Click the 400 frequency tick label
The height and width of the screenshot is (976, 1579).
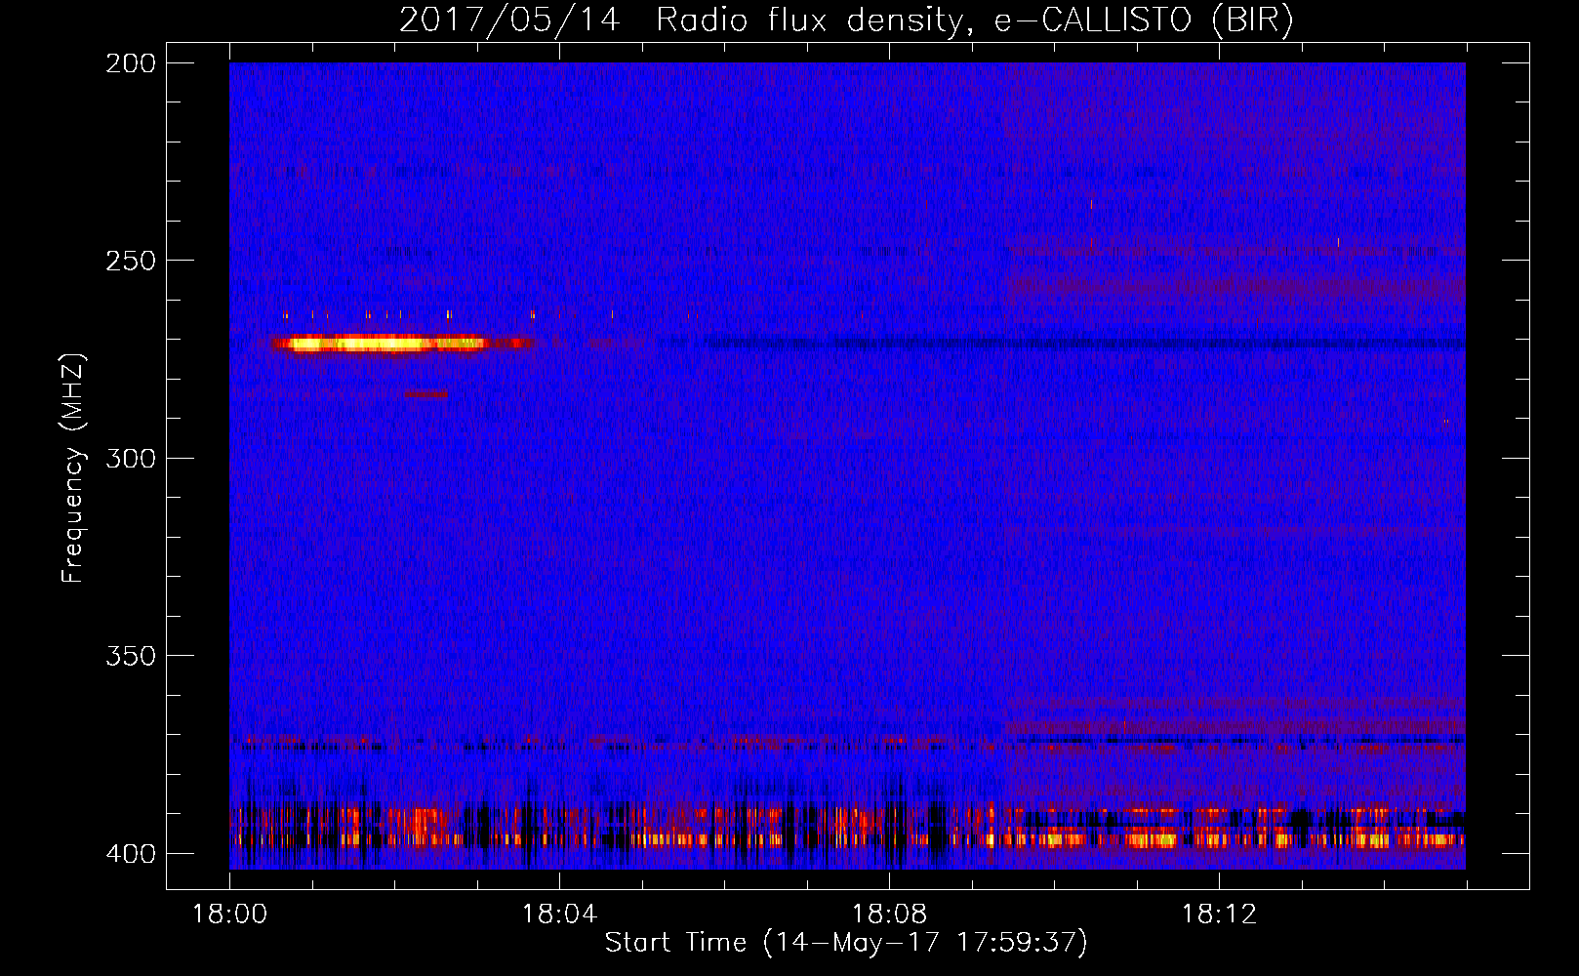click(131, 854)
